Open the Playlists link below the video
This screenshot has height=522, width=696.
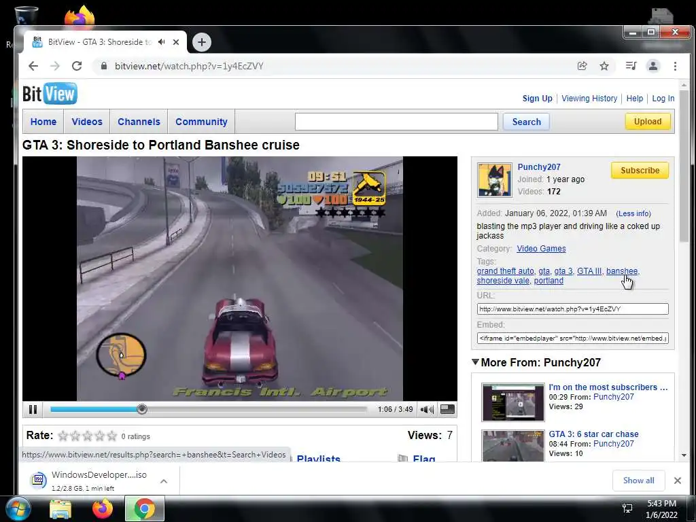pyautogui.click(x=318, y=459)
